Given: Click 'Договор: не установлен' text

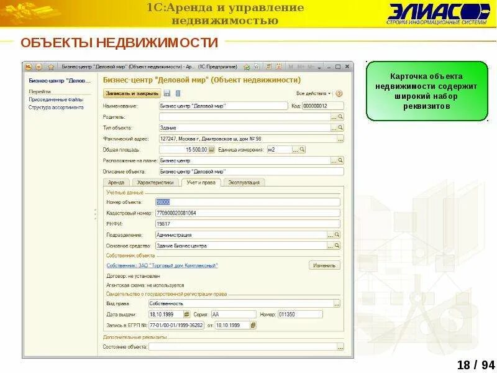Looking at the screenshot, I should [x=133, y=276].
